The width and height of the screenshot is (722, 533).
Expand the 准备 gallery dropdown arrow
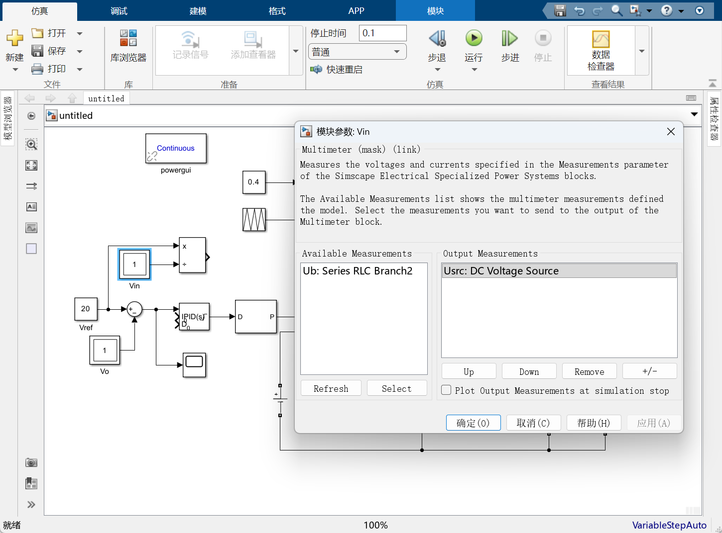tap(296, 51)
